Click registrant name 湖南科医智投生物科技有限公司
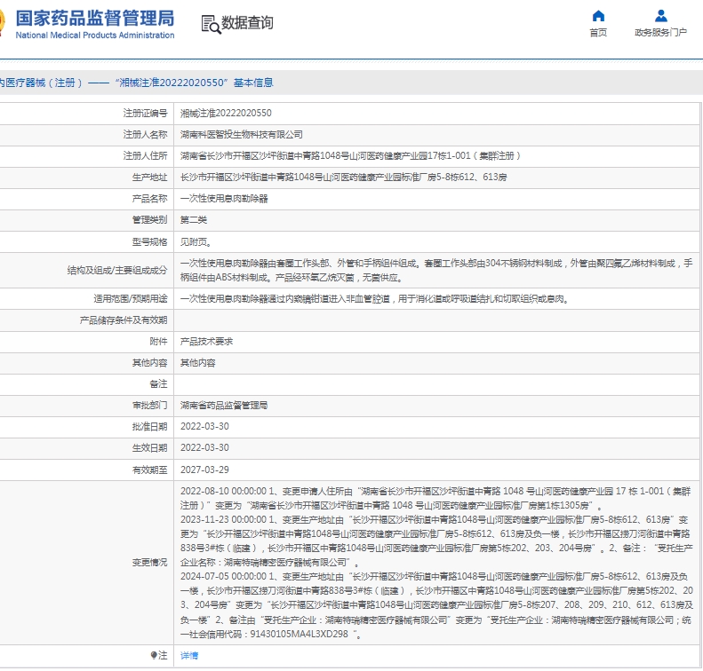Image resolution: width=703 pixels, height=671 pixels. (242, 135)
